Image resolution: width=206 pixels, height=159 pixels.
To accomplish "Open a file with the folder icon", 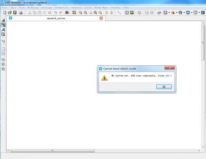I will [x=10, y=12].
